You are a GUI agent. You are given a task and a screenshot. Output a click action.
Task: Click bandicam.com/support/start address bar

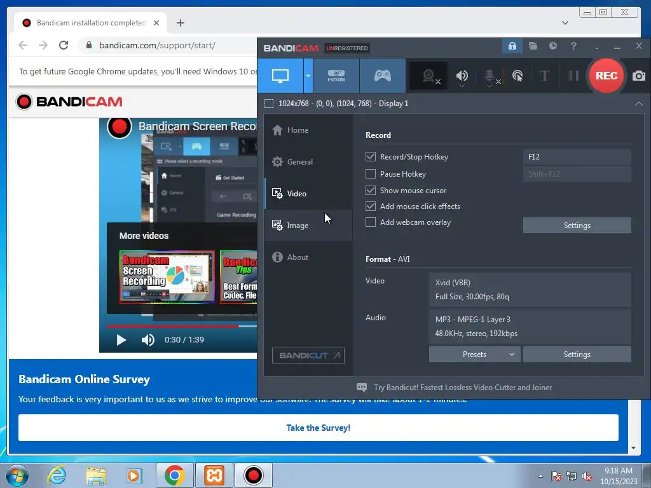[157, 45]
